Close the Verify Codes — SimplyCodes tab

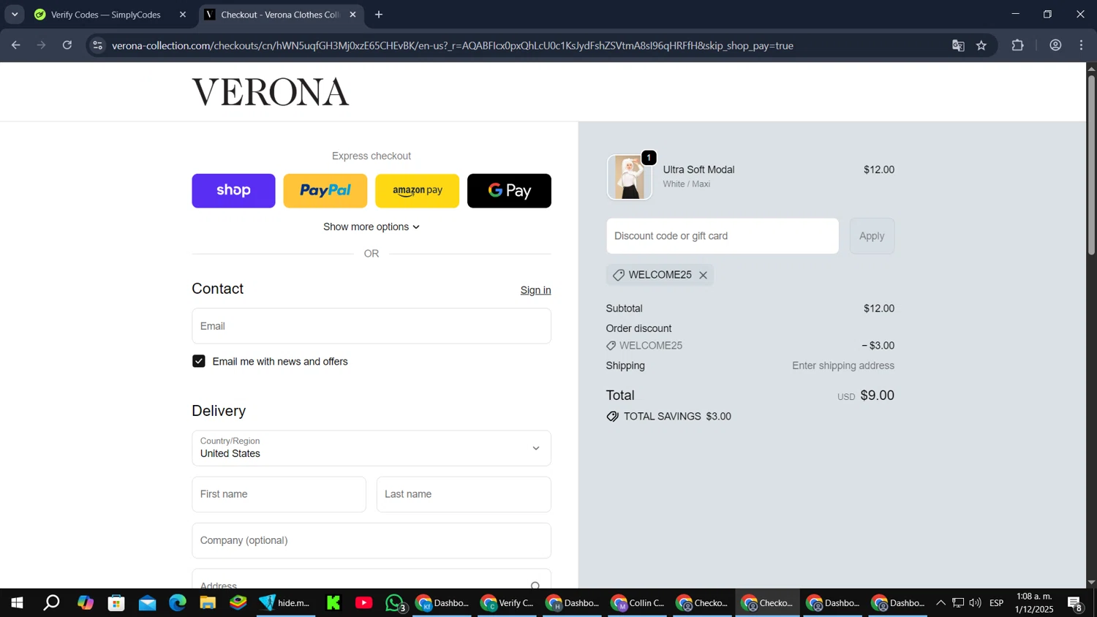[183, 15]
